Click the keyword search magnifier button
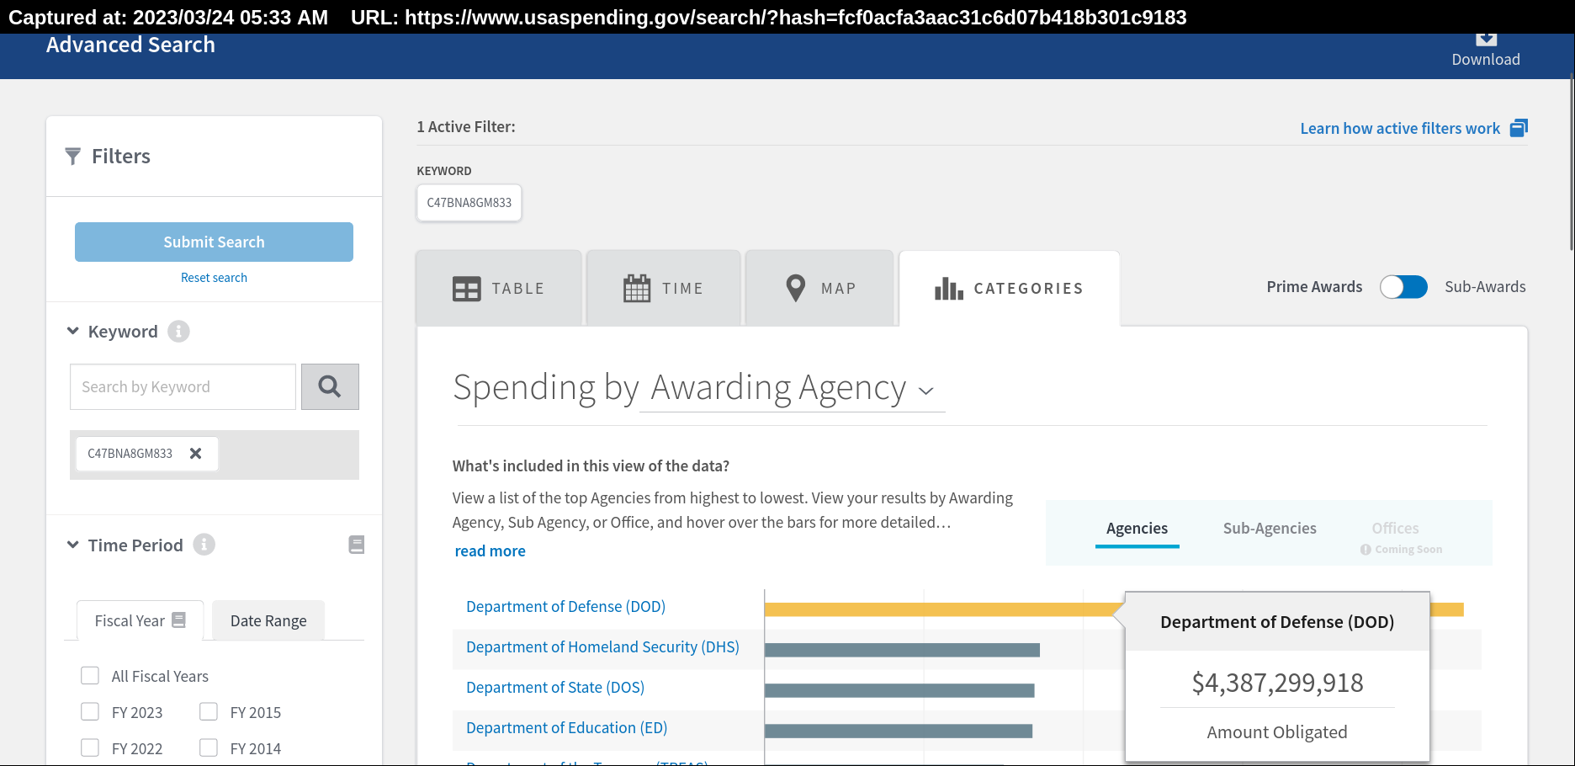 coord(330,387)
